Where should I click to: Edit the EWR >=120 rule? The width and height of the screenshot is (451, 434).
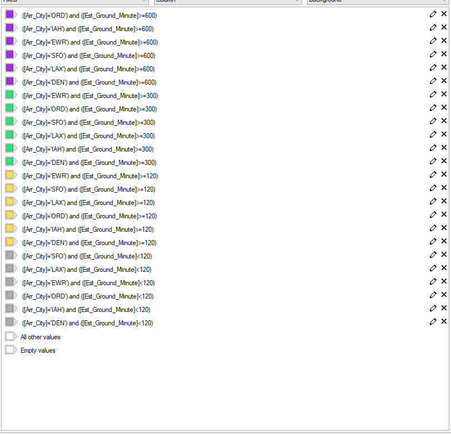pyautogui.click(x=433, y=174)
